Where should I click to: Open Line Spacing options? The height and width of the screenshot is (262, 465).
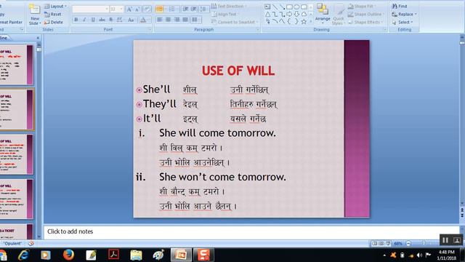point(203,9)
